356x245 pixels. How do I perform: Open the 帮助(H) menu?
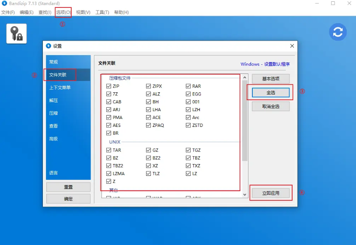point(122,12)
